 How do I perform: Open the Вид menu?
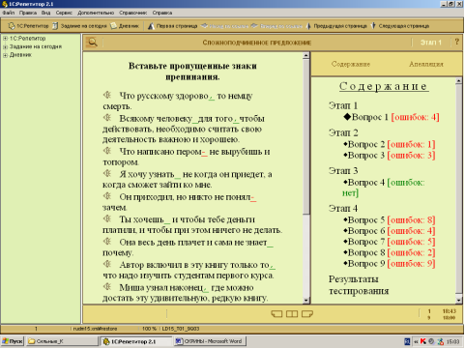pos(45,13)
